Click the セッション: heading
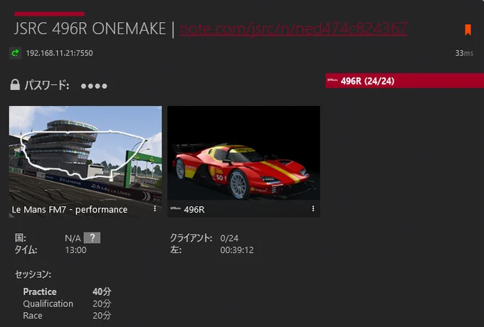 [33, 274]
